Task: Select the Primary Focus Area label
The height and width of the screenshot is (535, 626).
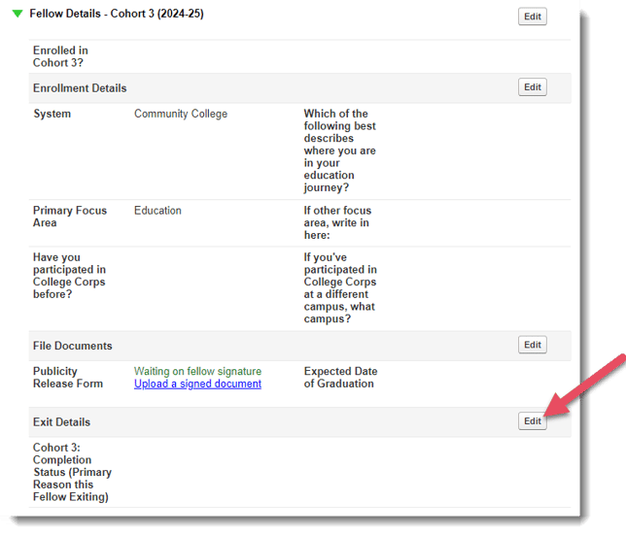Action: click(70, 217)
